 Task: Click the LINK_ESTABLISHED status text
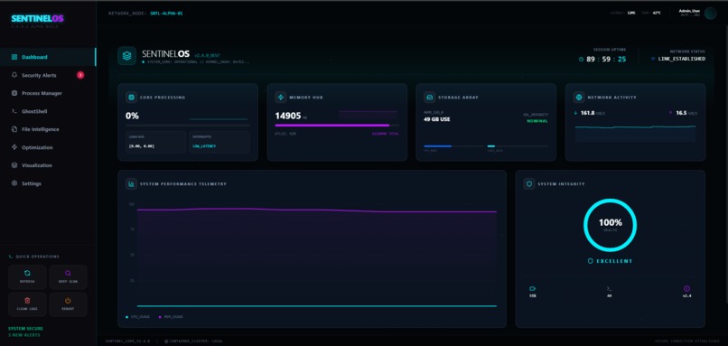(682, 59)
